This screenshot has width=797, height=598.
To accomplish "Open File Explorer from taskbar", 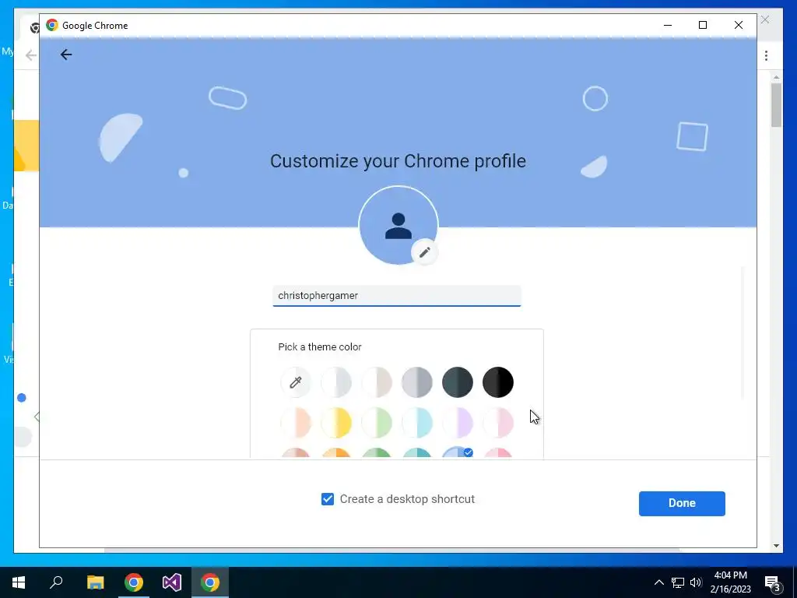I will click(x=95, y=582).
